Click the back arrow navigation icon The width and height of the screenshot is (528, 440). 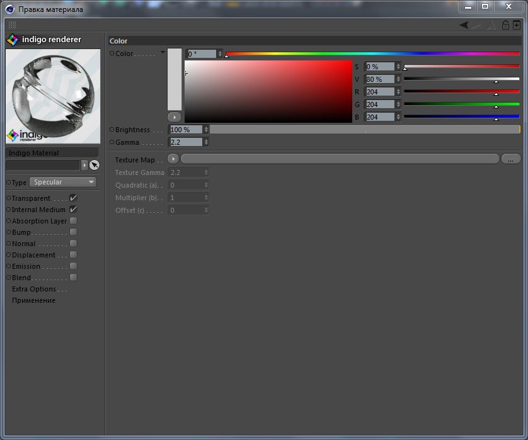(x=464, y=25)
